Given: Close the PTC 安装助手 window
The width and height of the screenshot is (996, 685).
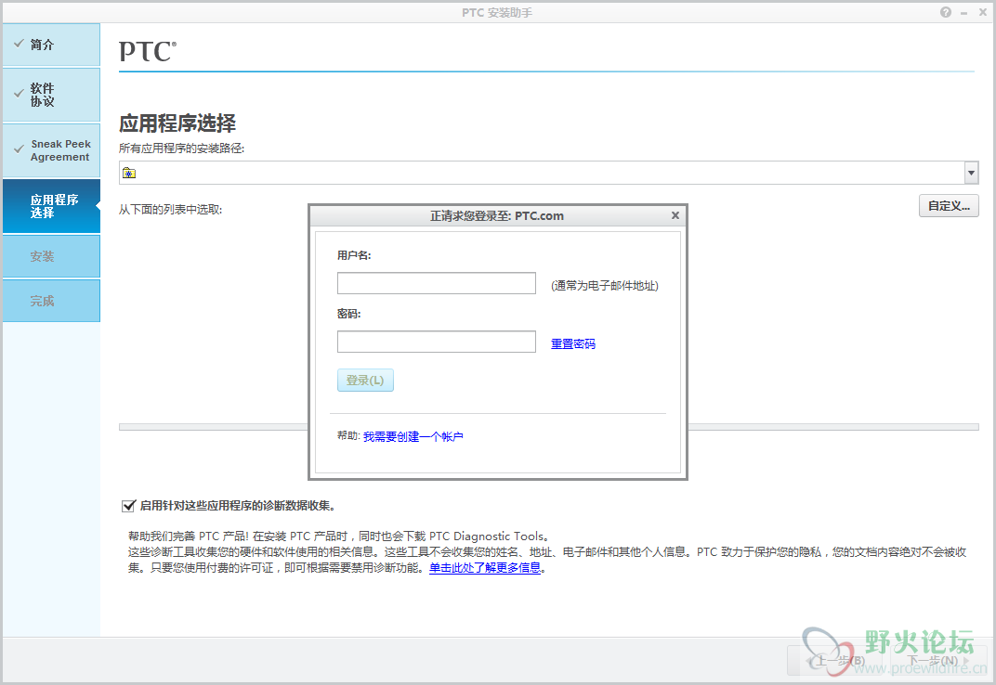Looking at the screenshot, I should pos(983,12).
